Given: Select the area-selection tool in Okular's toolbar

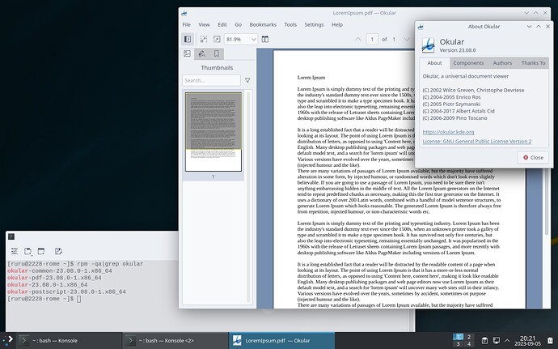Looking at the screenshot, I should coord(204,39).
